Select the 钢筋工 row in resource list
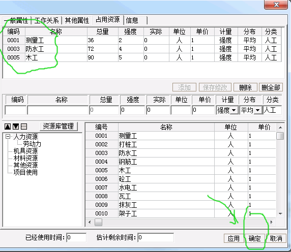The image size is (291, 252). [181, 162]
